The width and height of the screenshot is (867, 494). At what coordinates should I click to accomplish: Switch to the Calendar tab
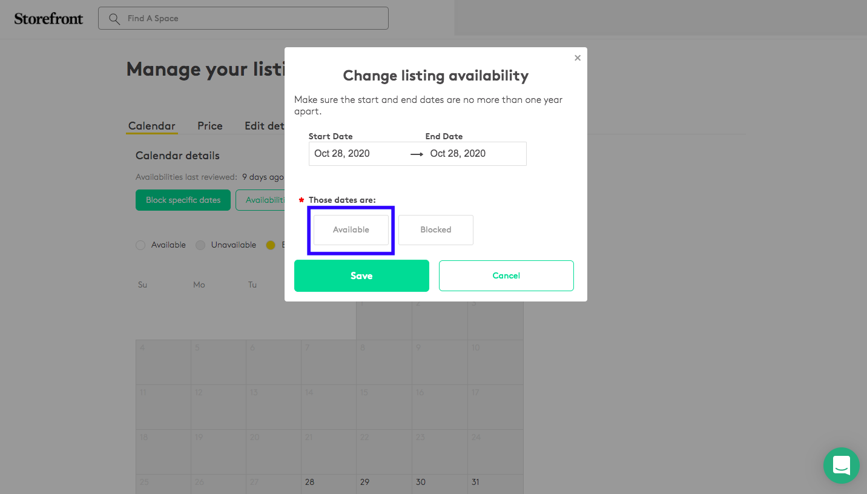click(151, 126)
